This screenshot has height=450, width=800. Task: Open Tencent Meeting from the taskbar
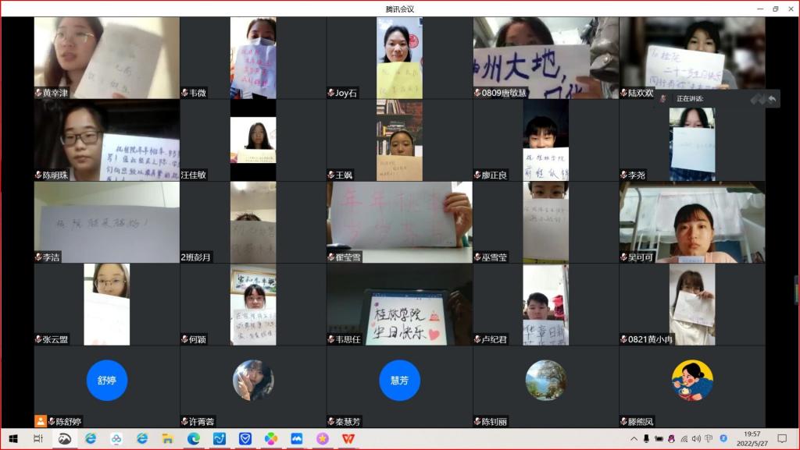pyautogui.click(x=296, y=439)
